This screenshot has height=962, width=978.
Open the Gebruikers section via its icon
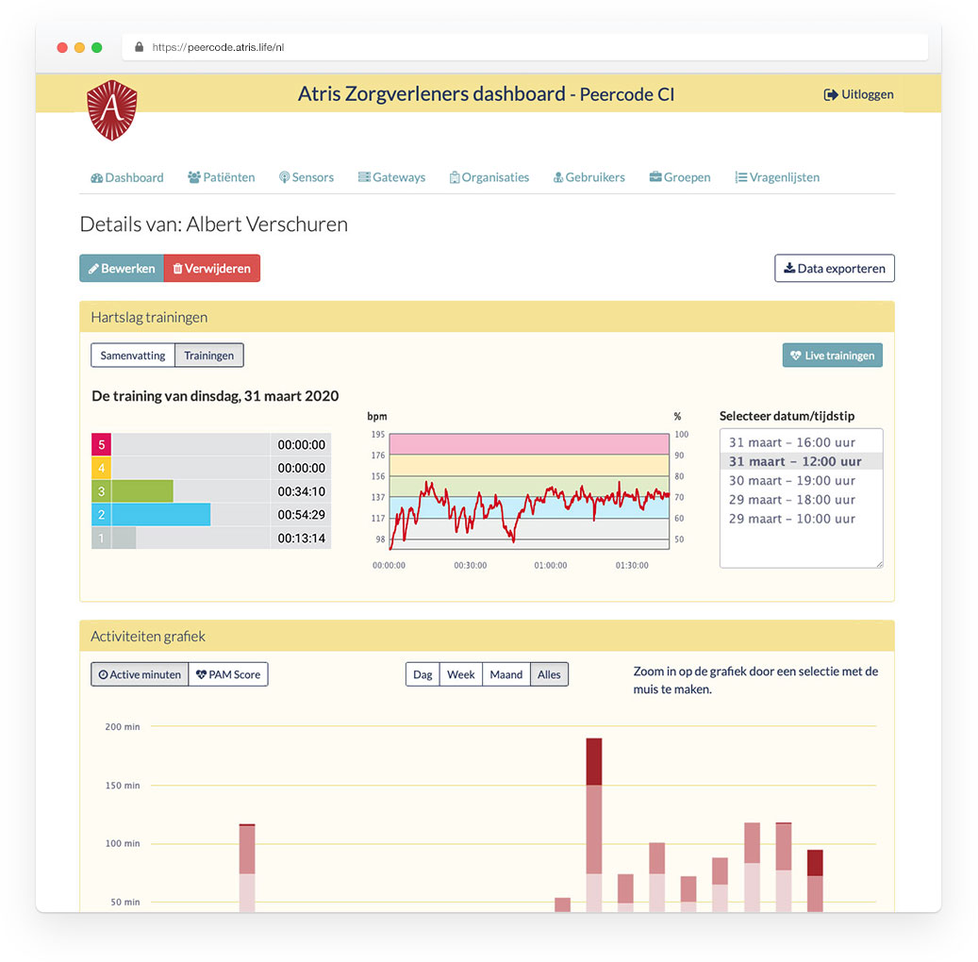pyautogui.click(x=559, y=177)
